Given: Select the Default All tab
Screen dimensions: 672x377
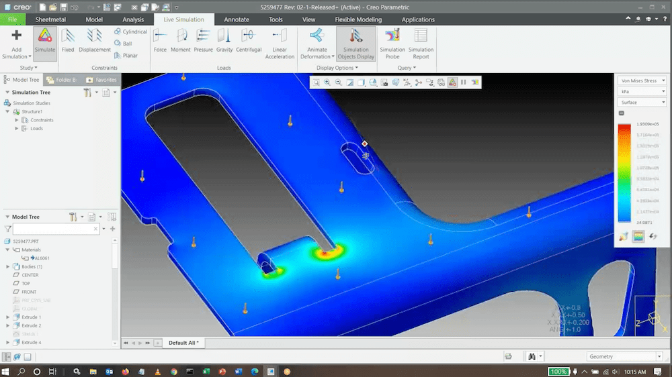Looking at the screenshot, I should (x=183, y=343).
